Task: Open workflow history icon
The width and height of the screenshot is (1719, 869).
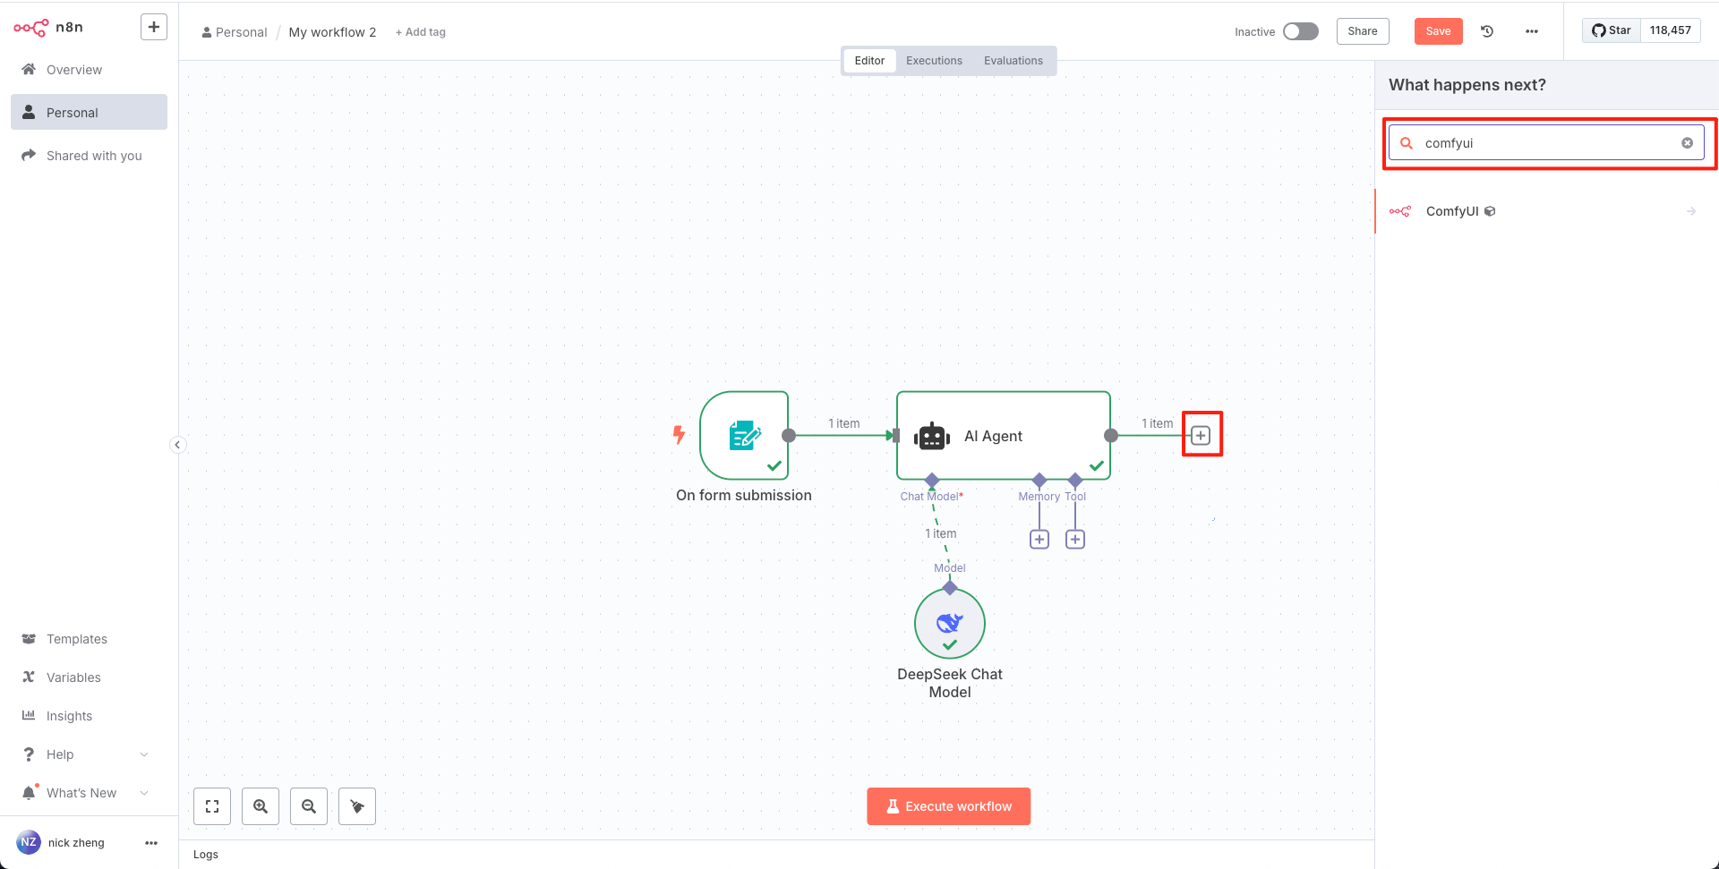Action: [1487, 31]
